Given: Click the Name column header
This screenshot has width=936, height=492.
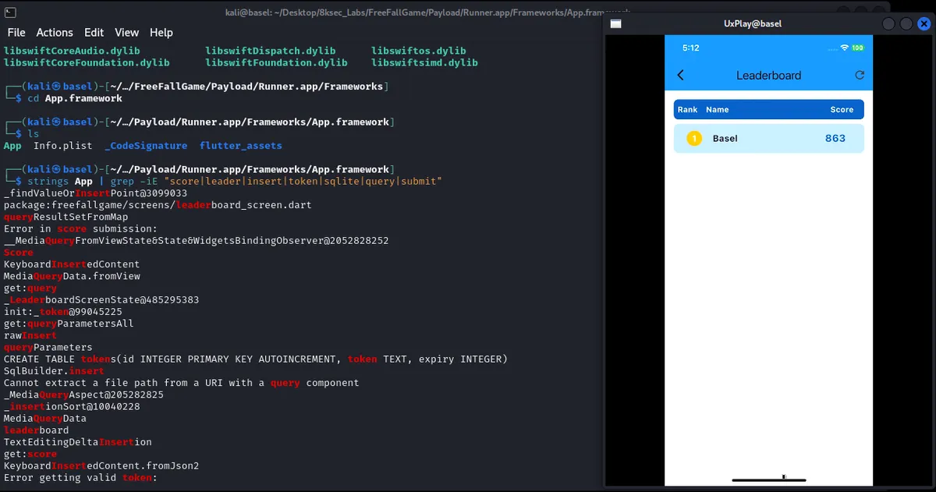Looking at the screenshot, I should coord(717,110).
